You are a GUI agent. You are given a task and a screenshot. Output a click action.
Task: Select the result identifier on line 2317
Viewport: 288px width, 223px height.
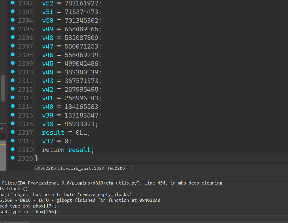click(x=53, y=133)
